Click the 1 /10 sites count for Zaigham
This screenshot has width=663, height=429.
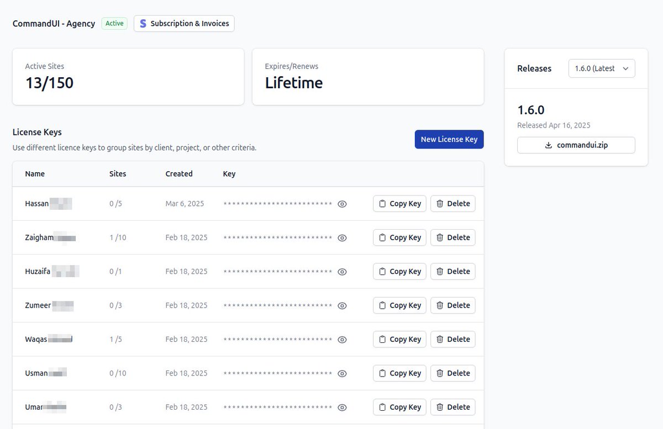(118, 237)
